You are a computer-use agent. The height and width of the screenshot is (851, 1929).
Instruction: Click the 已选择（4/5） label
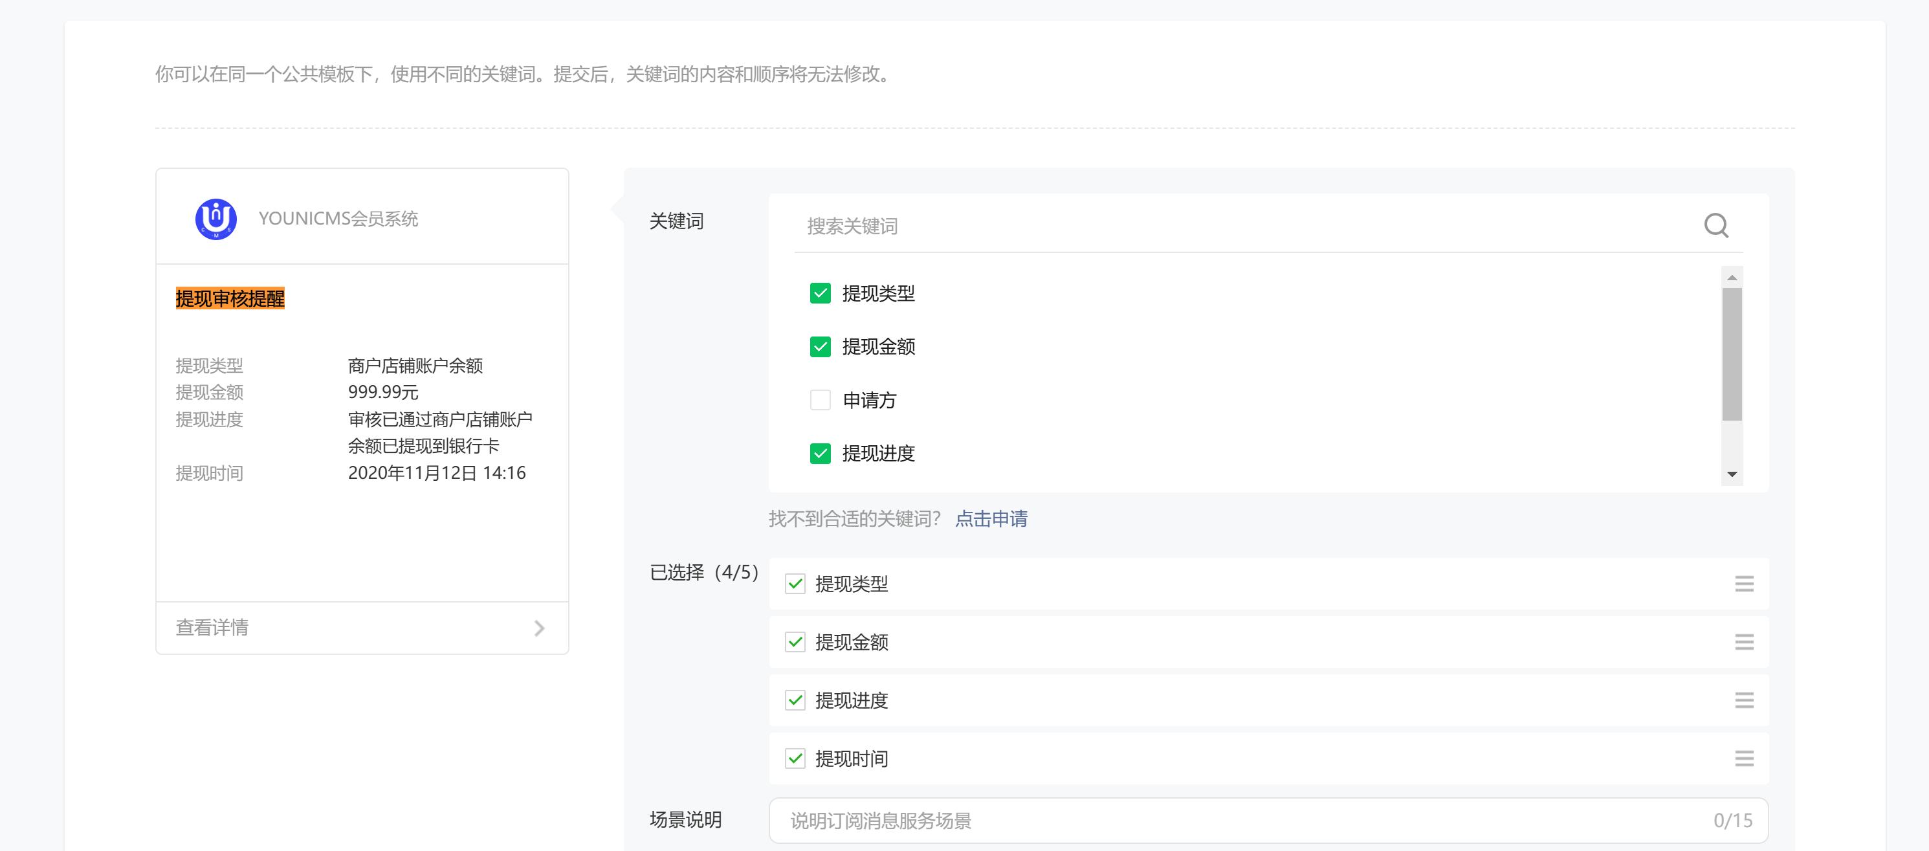click(704, 573)
